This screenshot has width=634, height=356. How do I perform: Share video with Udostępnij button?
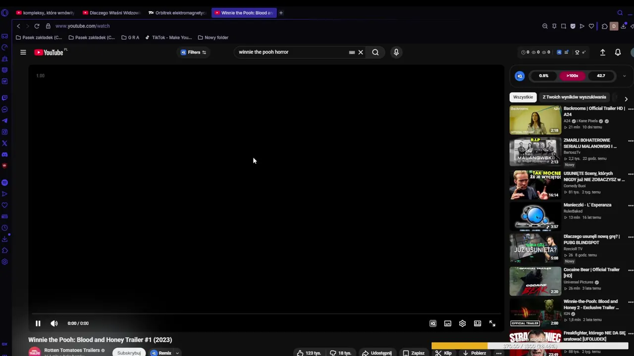pos(377,353)
